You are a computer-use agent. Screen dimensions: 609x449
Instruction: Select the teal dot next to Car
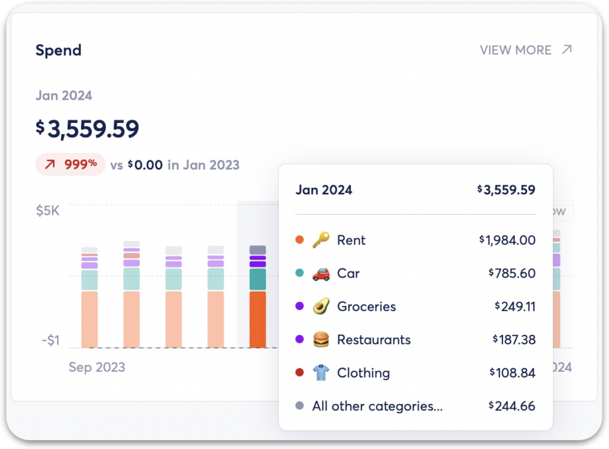pyautogui.click(x=300, y=273)
